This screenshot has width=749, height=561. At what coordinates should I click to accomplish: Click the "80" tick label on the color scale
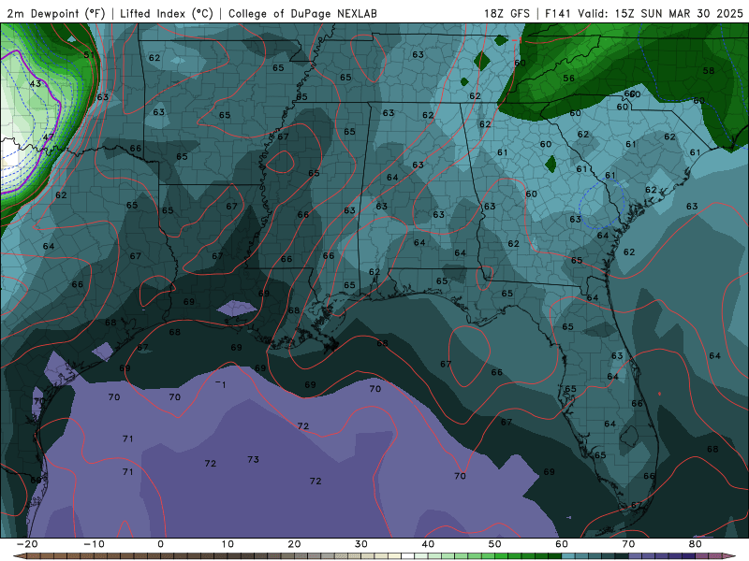(x=696, y=544)
